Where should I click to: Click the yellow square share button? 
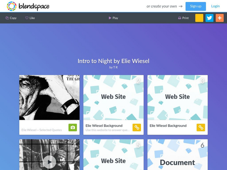click(x=199, y=18)
